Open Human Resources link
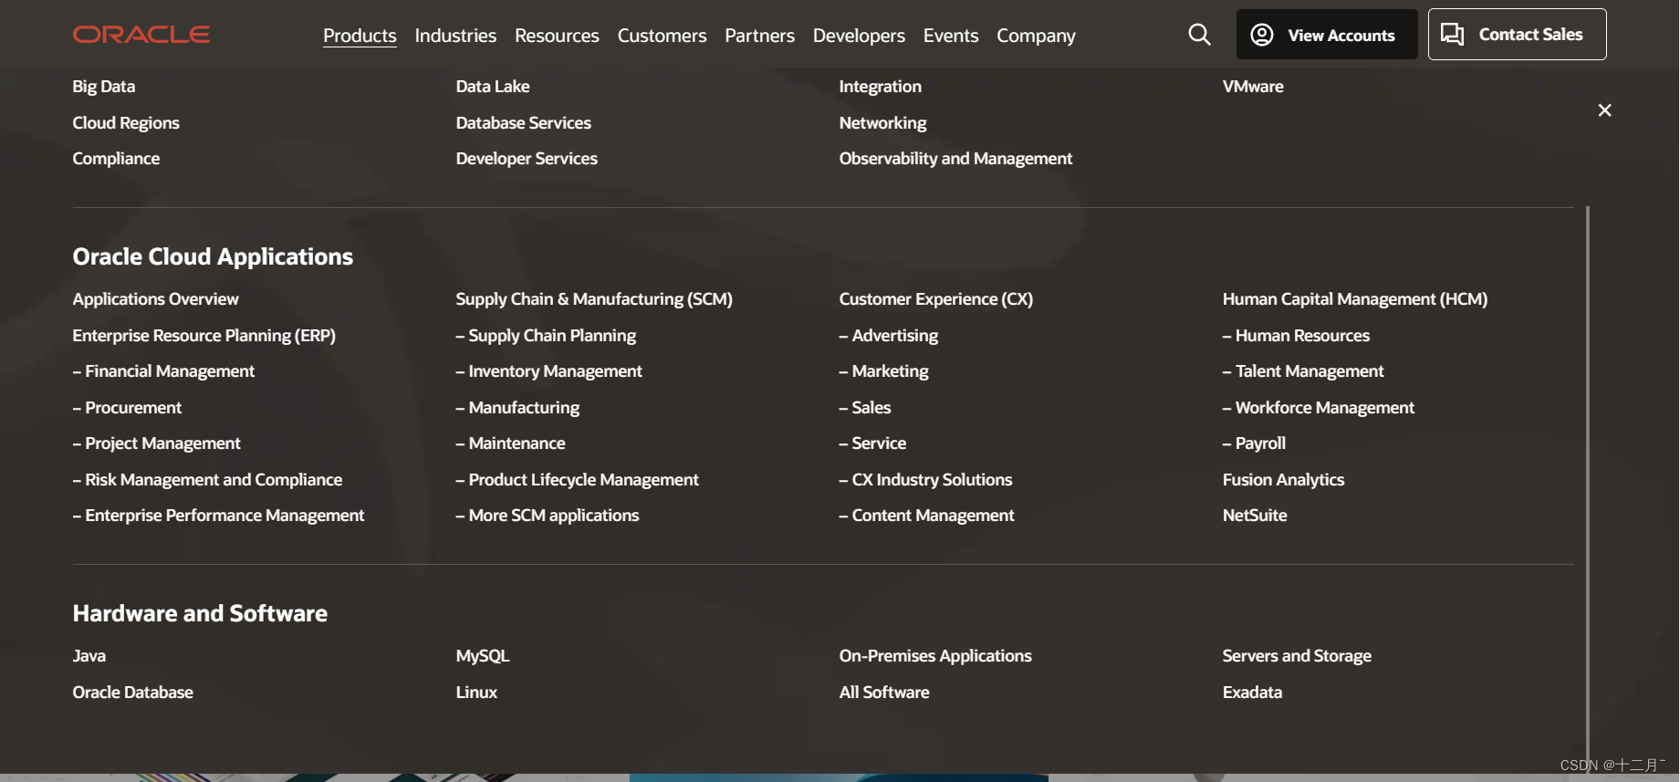This screenshot has height=782, width=1680. click(1296, 336)
